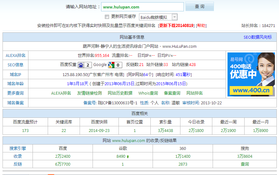
Task: Toggle the 更新网页缓存 checkbox
Action: pos(107,17)
